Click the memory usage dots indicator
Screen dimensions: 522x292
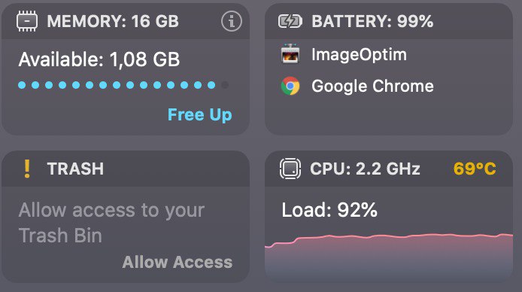click(123, 85)
